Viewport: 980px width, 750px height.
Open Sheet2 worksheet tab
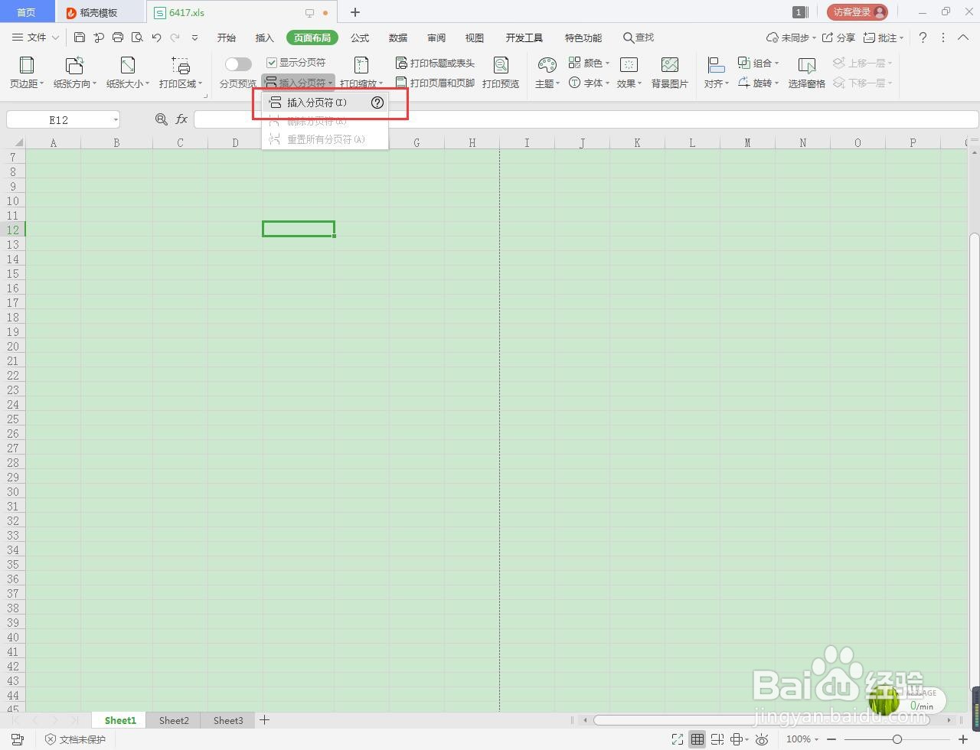tap(173, 720)
